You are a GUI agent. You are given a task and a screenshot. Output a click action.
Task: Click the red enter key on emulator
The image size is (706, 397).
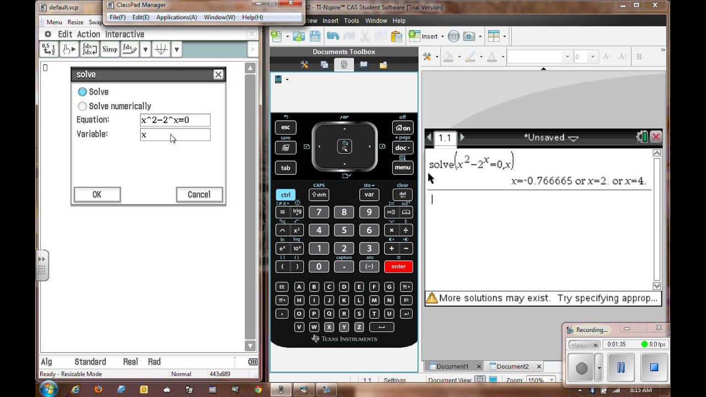pos(398,266)
